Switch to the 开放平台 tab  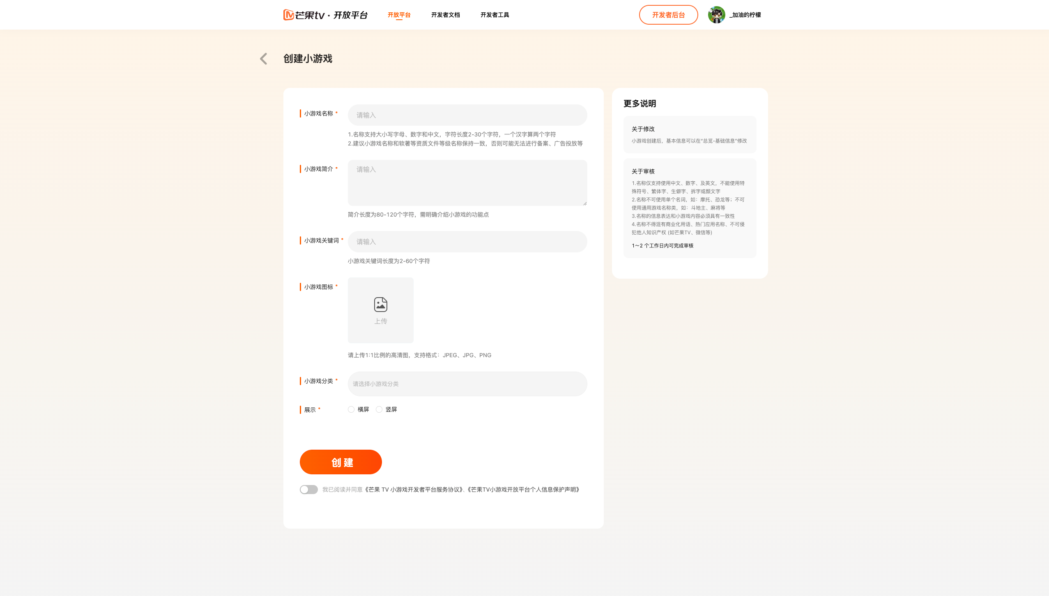(x=399, y=15)
